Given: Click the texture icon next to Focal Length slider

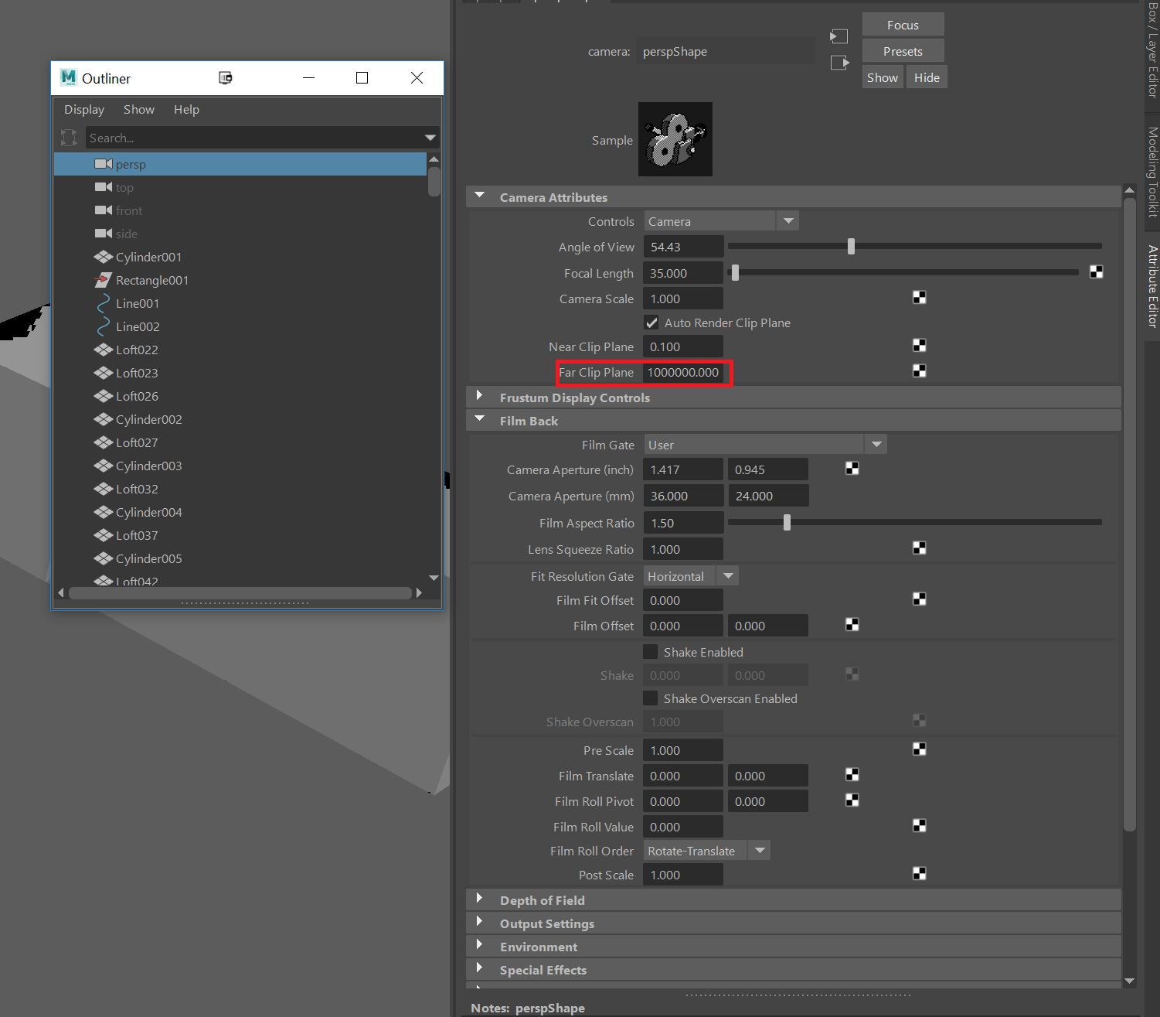Looking at the screenshot, I should pyautogui.click(x=1096, y=272).
